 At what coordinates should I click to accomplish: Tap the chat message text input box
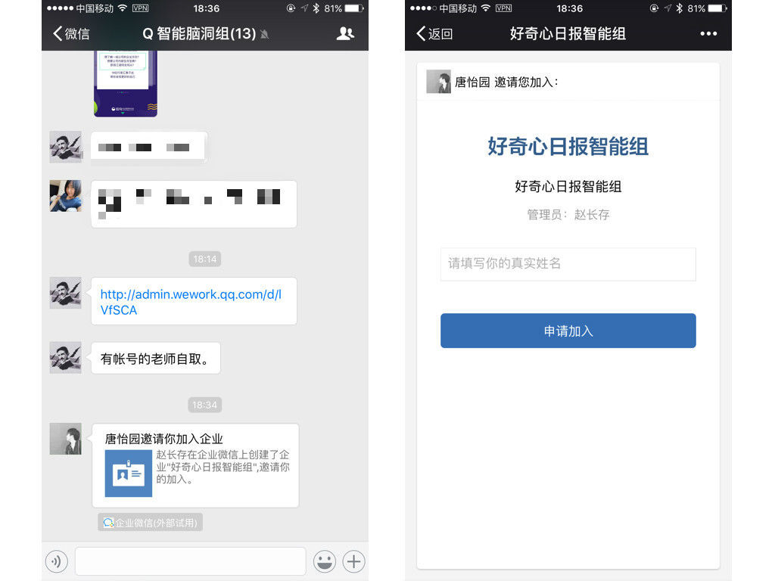(x=190, y=561)
